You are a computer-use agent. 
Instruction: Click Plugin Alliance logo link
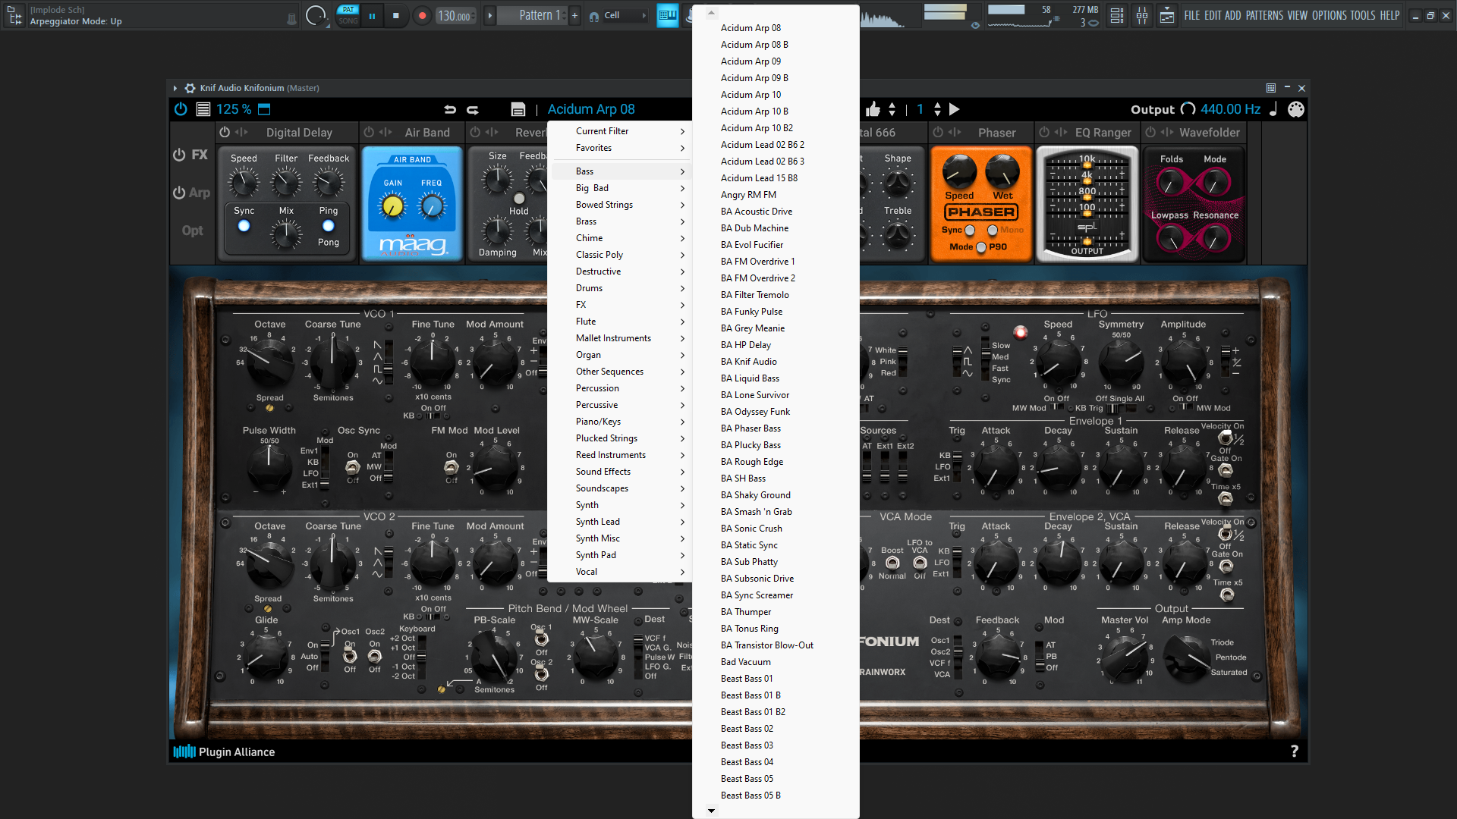[x=224, y=752]
